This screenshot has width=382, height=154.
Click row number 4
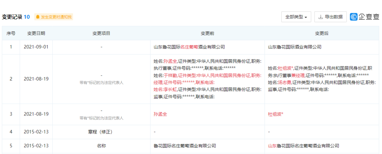click(11, 132)
